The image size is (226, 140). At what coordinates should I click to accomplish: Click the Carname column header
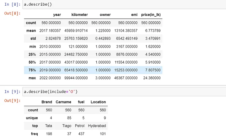coord(63,102)
